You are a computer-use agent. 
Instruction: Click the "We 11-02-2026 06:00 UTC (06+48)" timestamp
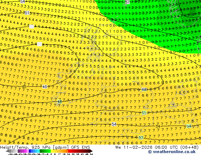[x=157, y=147]
